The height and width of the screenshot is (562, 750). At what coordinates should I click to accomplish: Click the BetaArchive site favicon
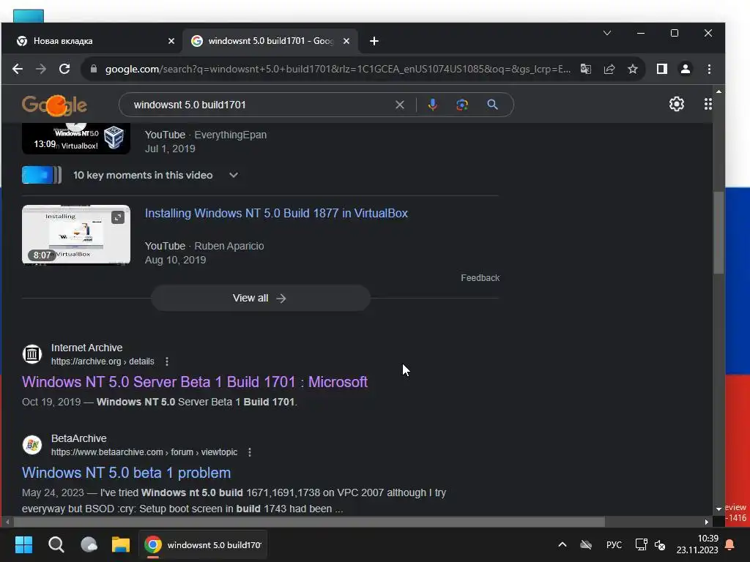[32, 445]
